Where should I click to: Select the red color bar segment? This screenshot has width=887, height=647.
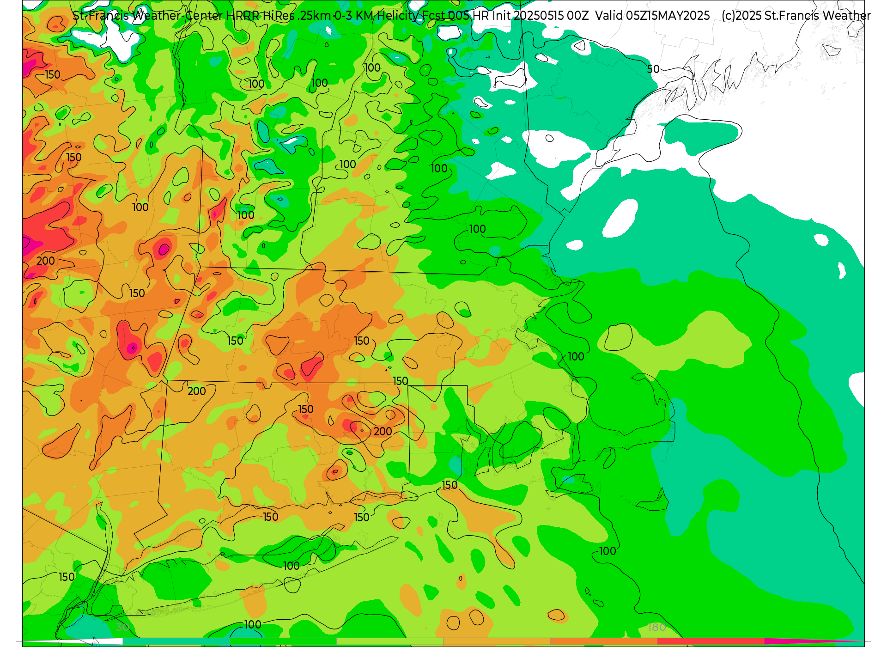coord(710,641)
